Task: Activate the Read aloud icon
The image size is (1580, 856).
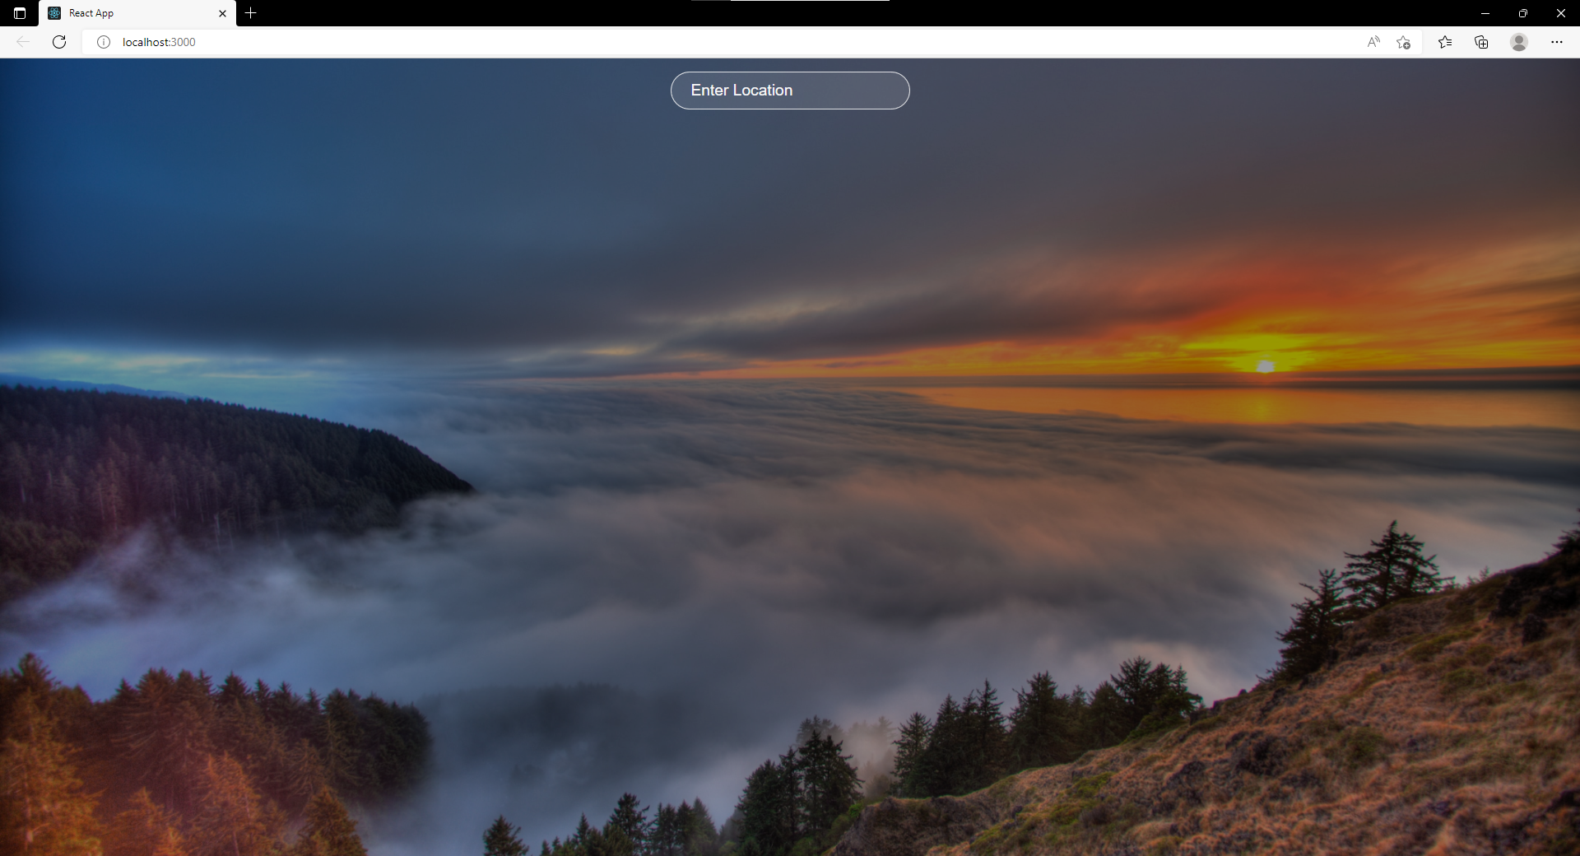Action: click(1373, 42)
